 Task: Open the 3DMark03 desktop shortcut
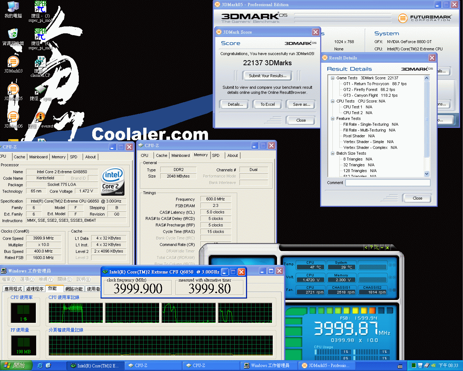pyautogui.click(x=13, y=64)
